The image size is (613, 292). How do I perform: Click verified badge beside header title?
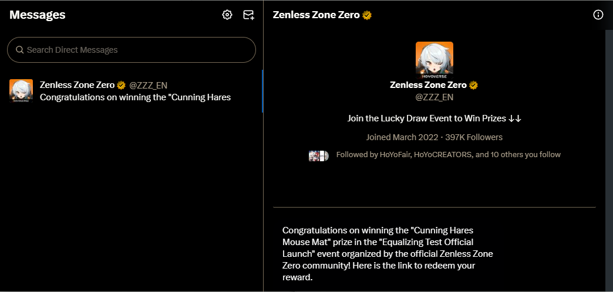tap(367, 15)
